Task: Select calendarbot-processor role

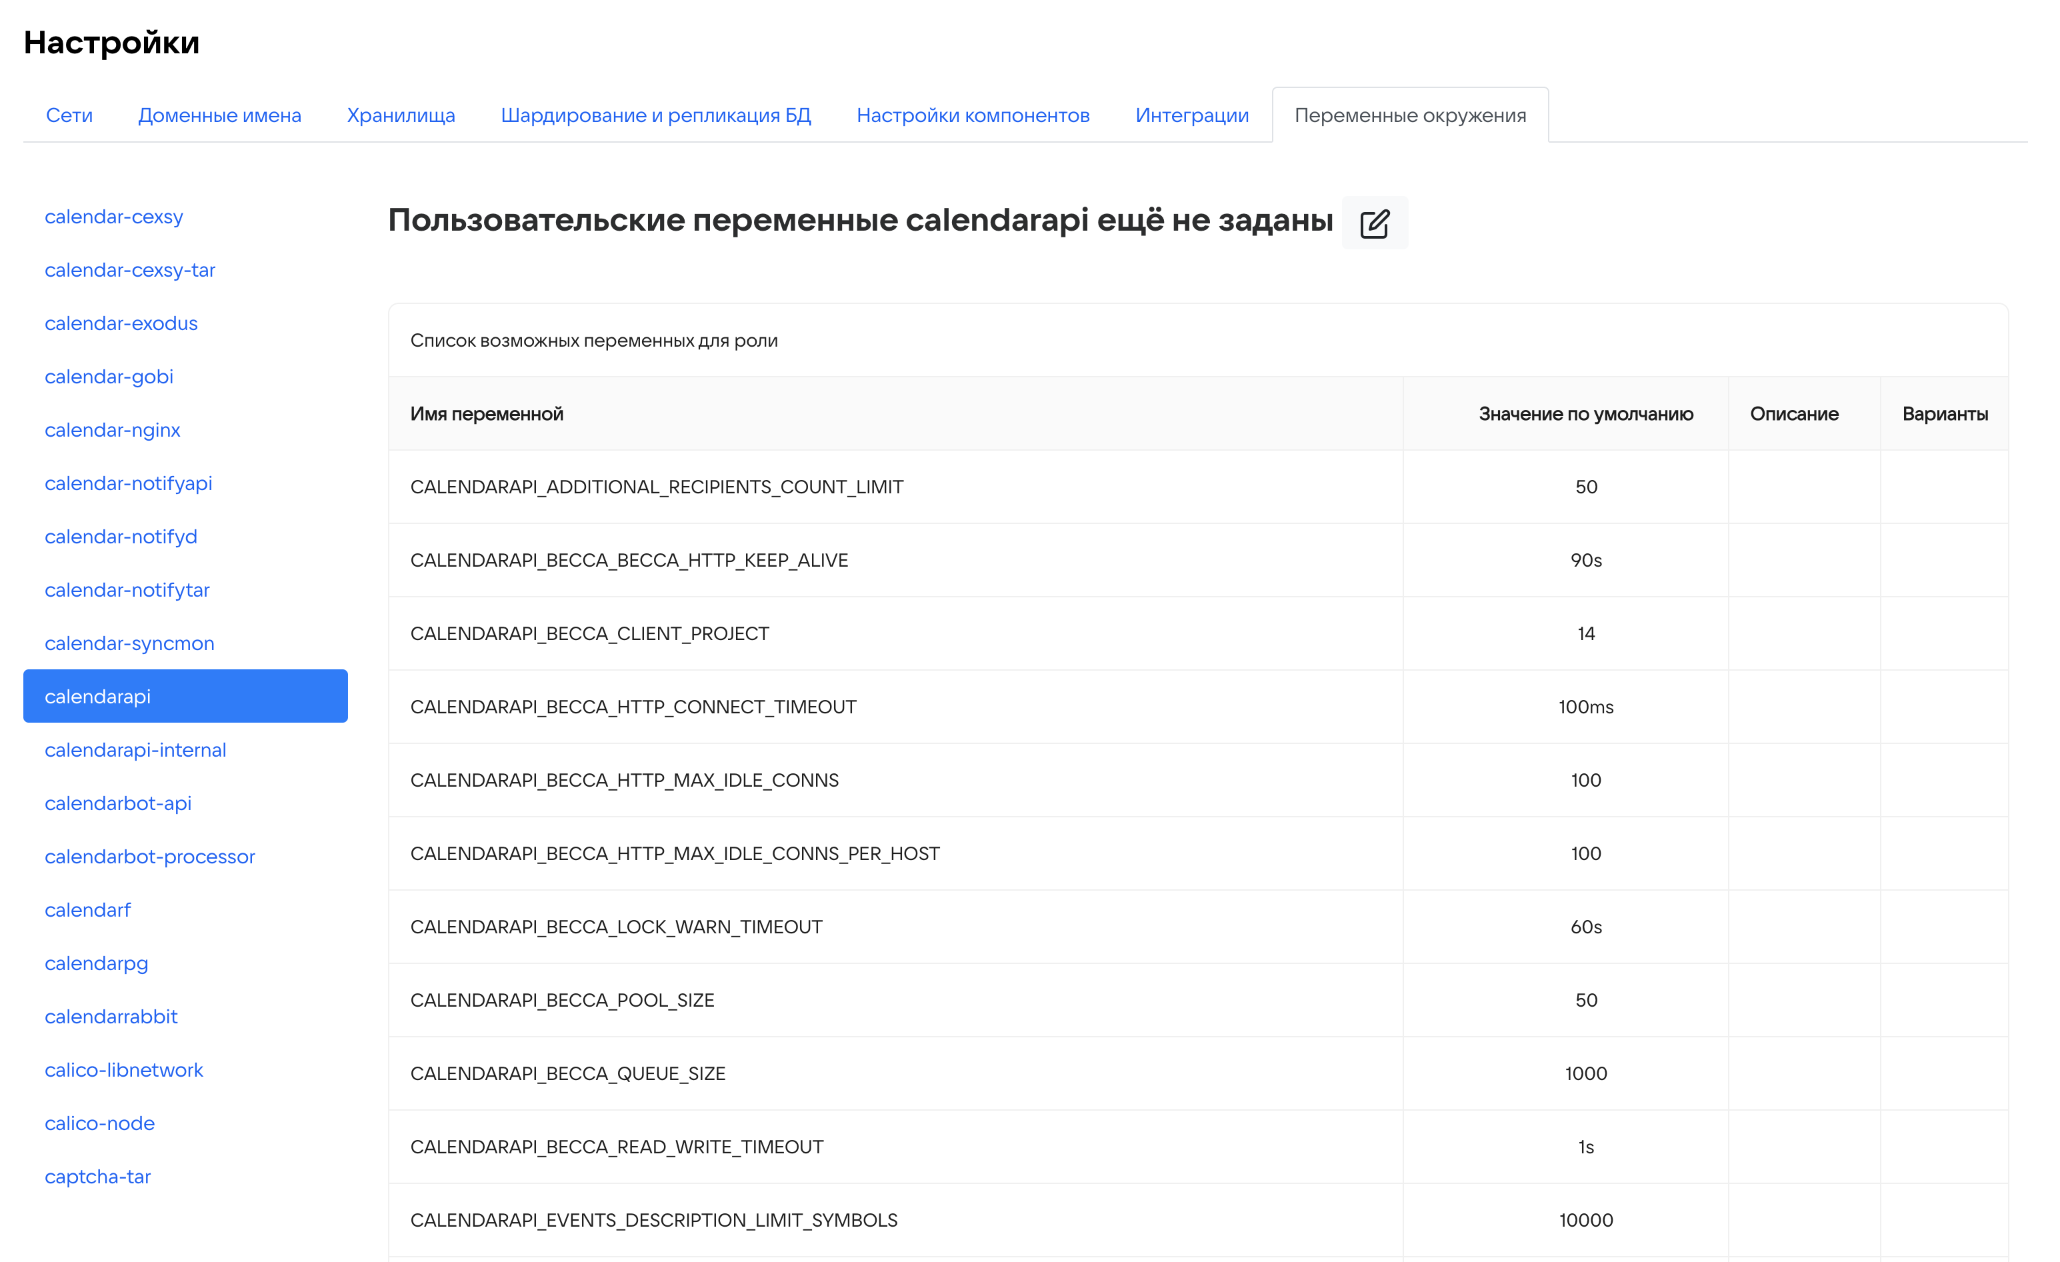Action: click(149, 857)
